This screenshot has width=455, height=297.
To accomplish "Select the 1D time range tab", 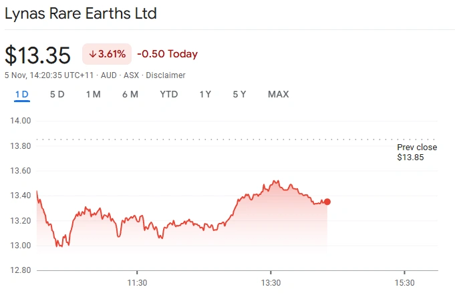I will (x=22, y=94).
